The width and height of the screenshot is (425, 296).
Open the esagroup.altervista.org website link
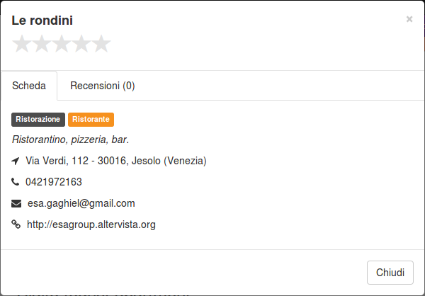tap(91, 224)
